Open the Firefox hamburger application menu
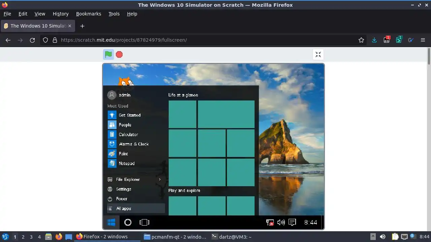Image resolution: width=431 pixels, height=242 pixels. point(423,40)
